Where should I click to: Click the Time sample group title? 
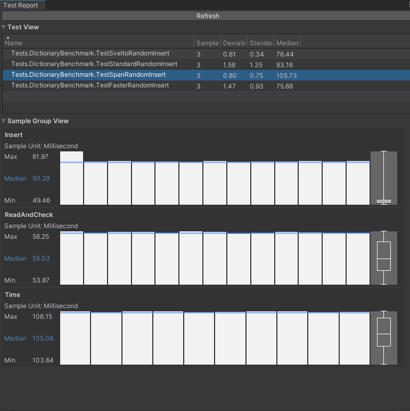pyautogui.click(x=12, y=295)
